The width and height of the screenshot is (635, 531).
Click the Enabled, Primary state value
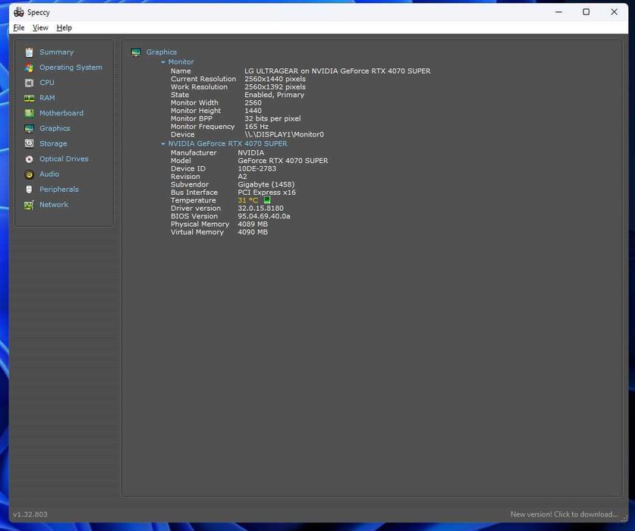click(x=274, y=95)
